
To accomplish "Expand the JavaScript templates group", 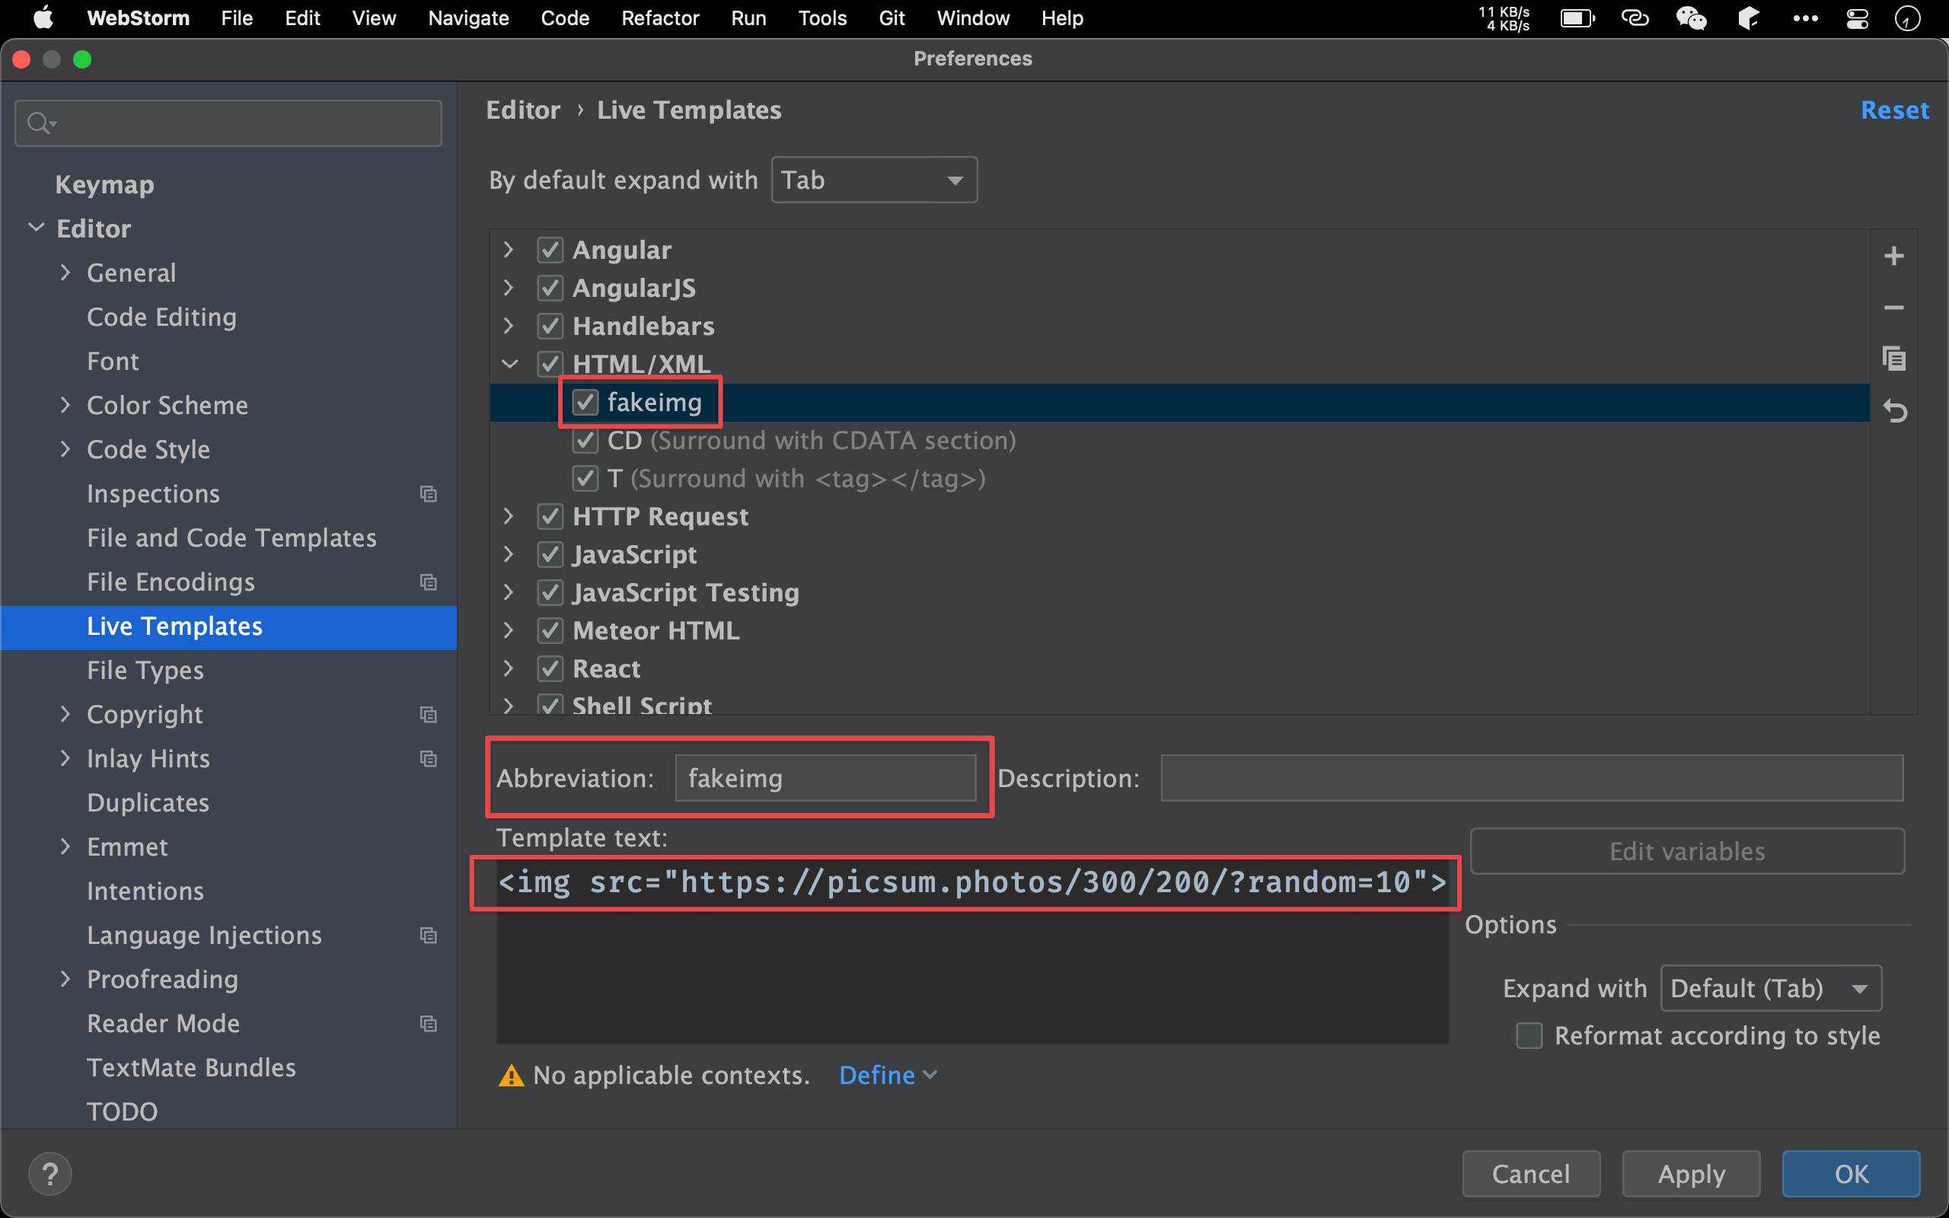I will (x=509, y=554).
